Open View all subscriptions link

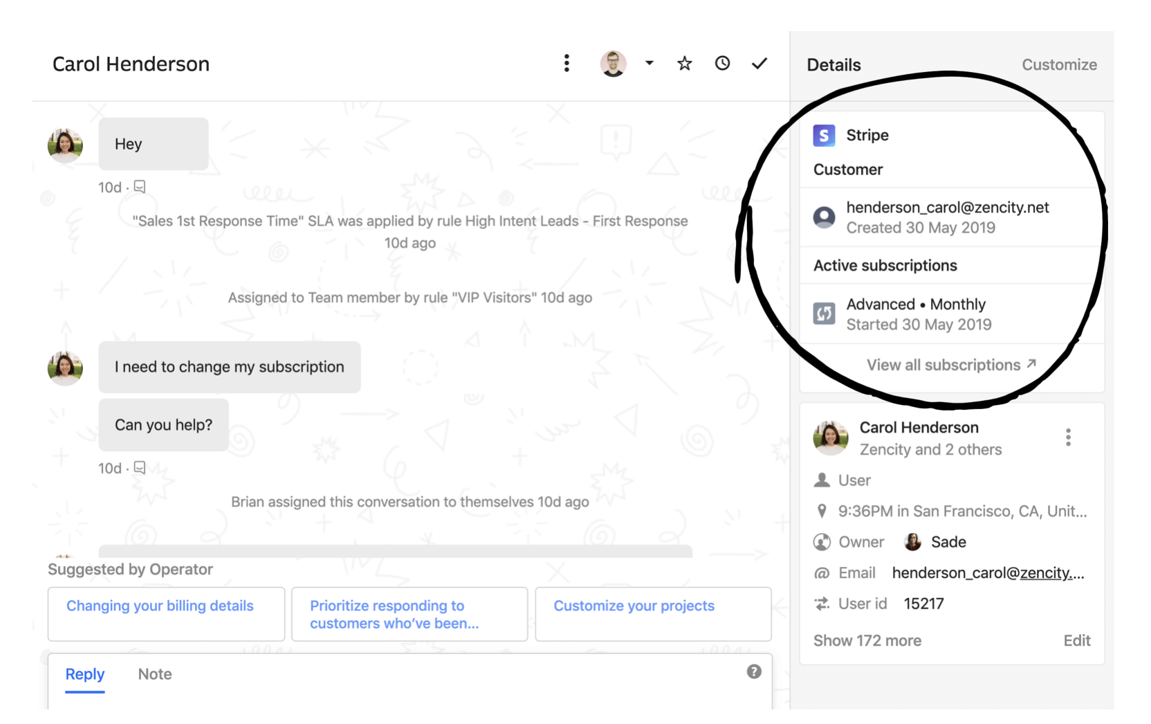coord(951,365)
